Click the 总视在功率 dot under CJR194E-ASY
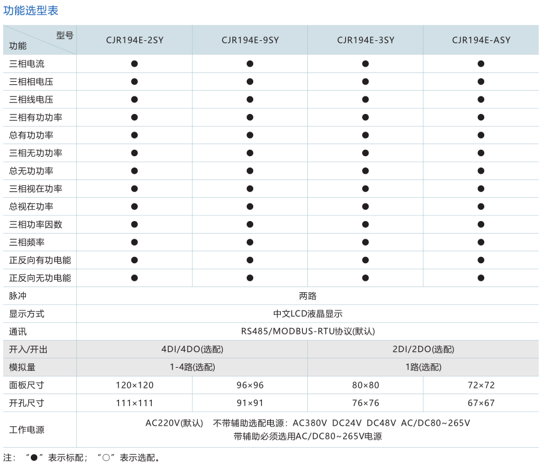 [x=481, y=207]
